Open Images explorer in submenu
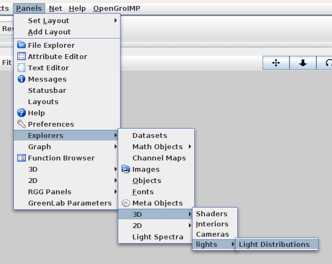332x264 pixels. (146, 169)
